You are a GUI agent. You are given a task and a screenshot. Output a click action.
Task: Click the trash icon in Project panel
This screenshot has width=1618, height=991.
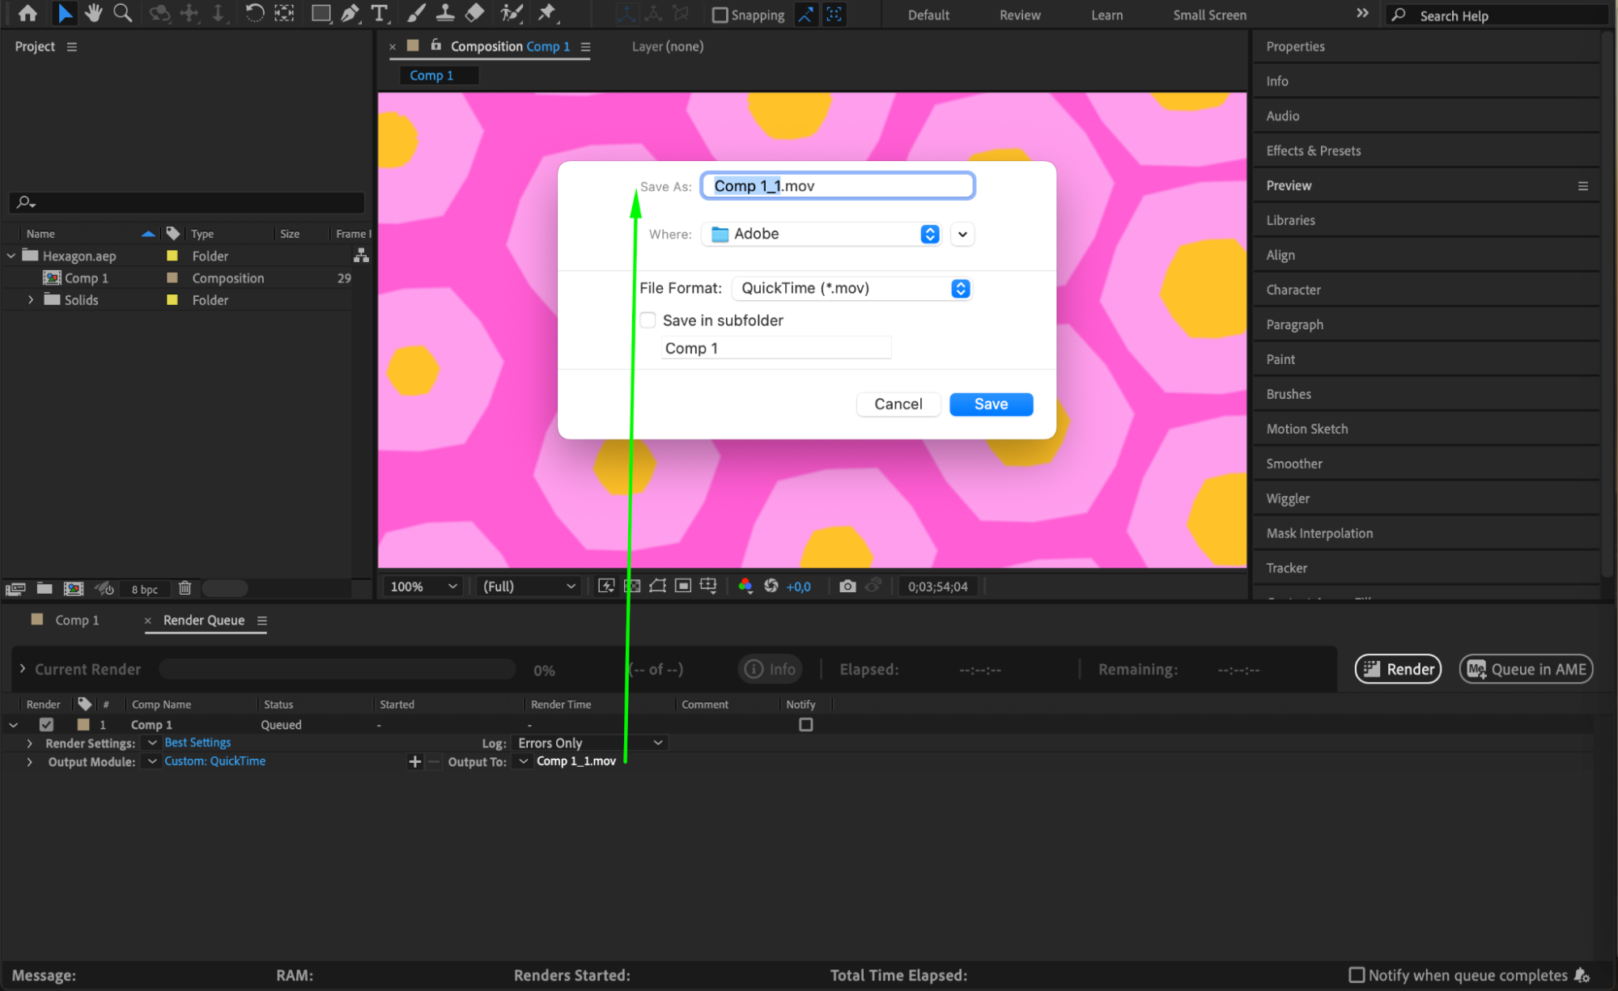[x=185, y=588]
